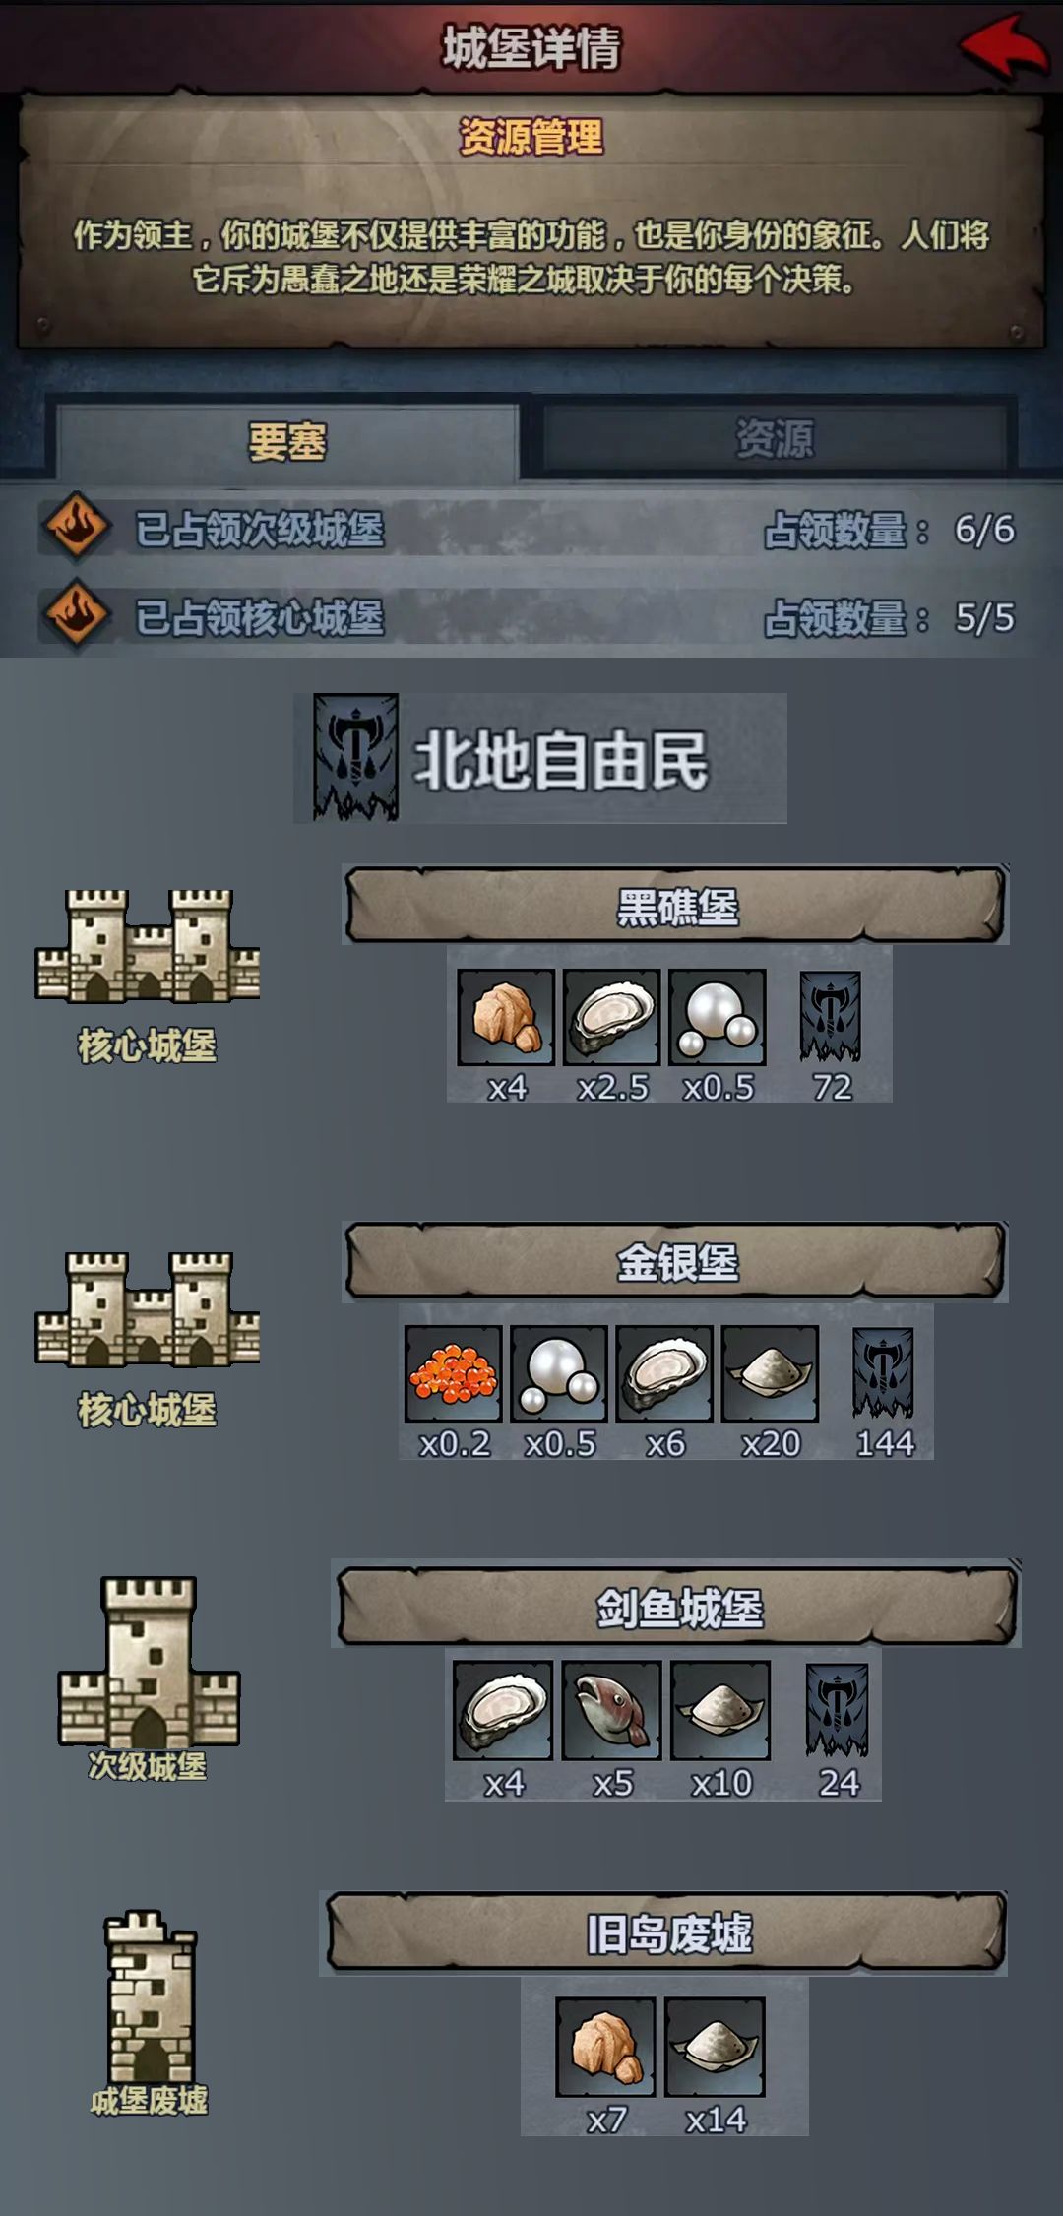Click the fish head icon in 剑鱼城堡
Screen dimensions: 1063x2216
pos(611,1711)
